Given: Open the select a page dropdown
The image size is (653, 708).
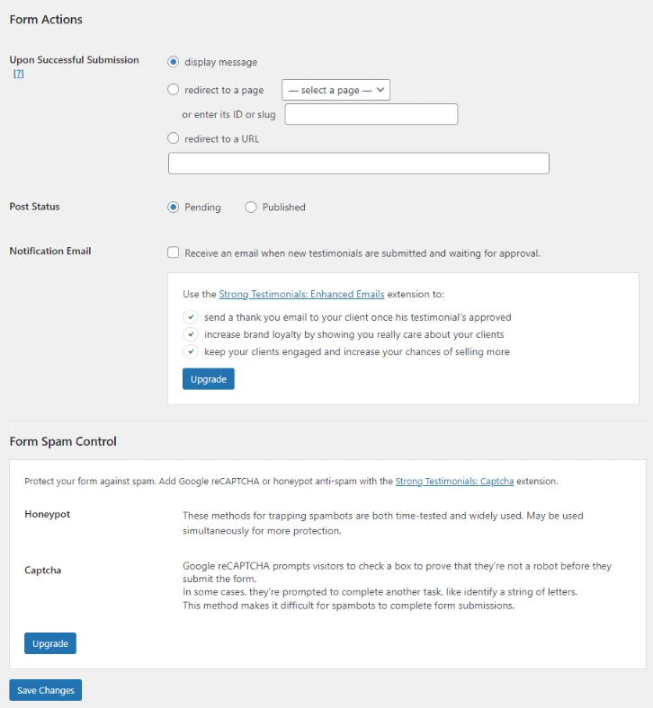Looking at the screenshot, I should tap(335, 90).
